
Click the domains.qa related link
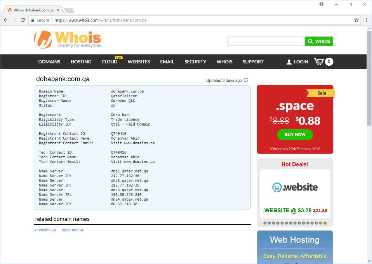(x=45, y=230)
